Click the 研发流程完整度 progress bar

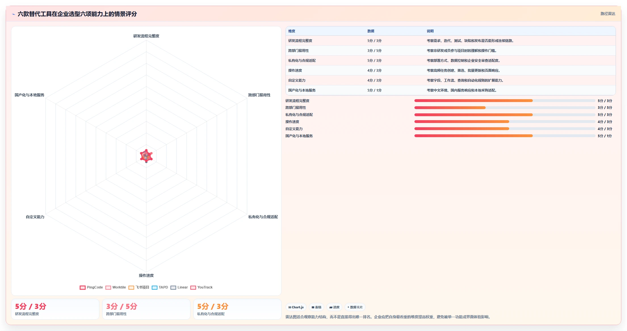coord(505,101)
